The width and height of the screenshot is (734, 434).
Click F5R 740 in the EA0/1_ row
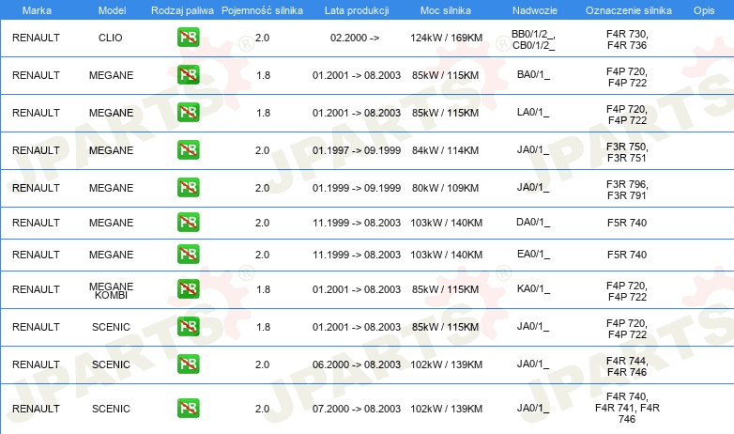click(627, 254)
